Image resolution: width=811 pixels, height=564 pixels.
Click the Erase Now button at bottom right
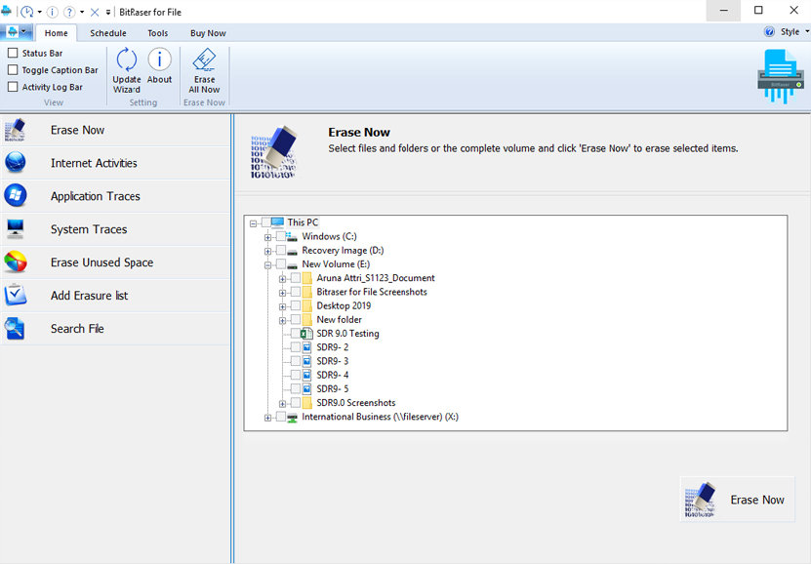[x=737, y=500]
